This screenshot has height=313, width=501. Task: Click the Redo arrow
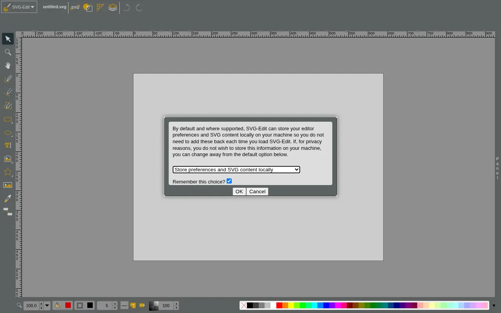pyautogui.click(x=139, y=7)
